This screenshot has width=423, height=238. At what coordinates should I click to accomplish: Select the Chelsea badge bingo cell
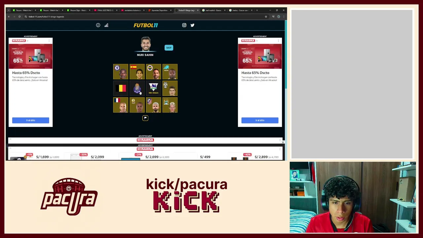(x=121, y=72)
